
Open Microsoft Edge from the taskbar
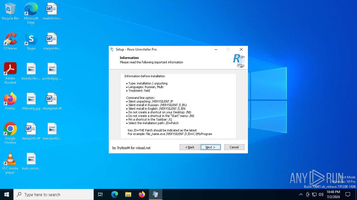pyautogui.click(x=115, y=194)
